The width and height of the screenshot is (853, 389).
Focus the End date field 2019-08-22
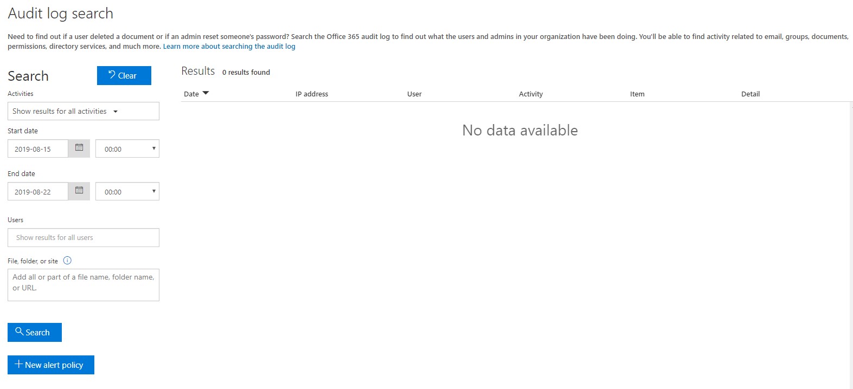coord(38,191)
